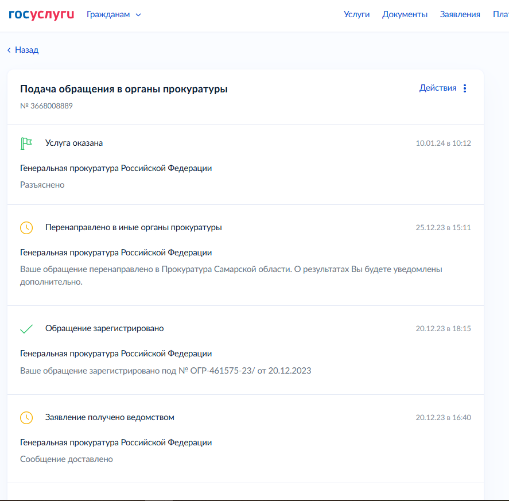Open the Действия actions menu
This screenshot has width=509, height=501.
(x=438, y=88)
